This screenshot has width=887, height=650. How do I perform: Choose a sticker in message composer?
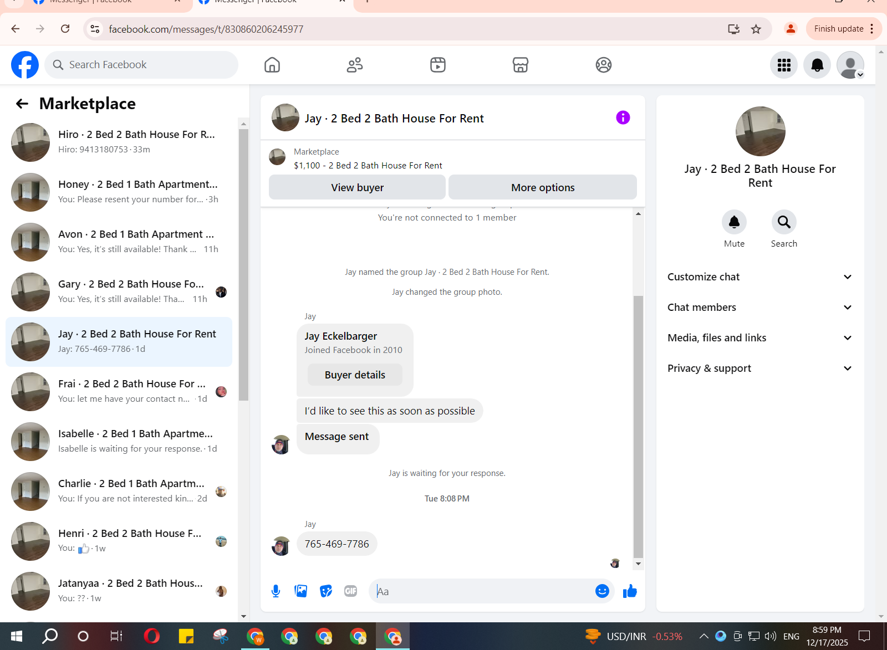point(326,591)
